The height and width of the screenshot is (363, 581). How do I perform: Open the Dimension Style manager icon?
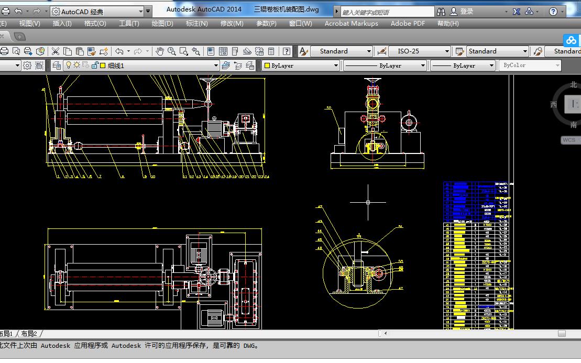pos(381,51)
